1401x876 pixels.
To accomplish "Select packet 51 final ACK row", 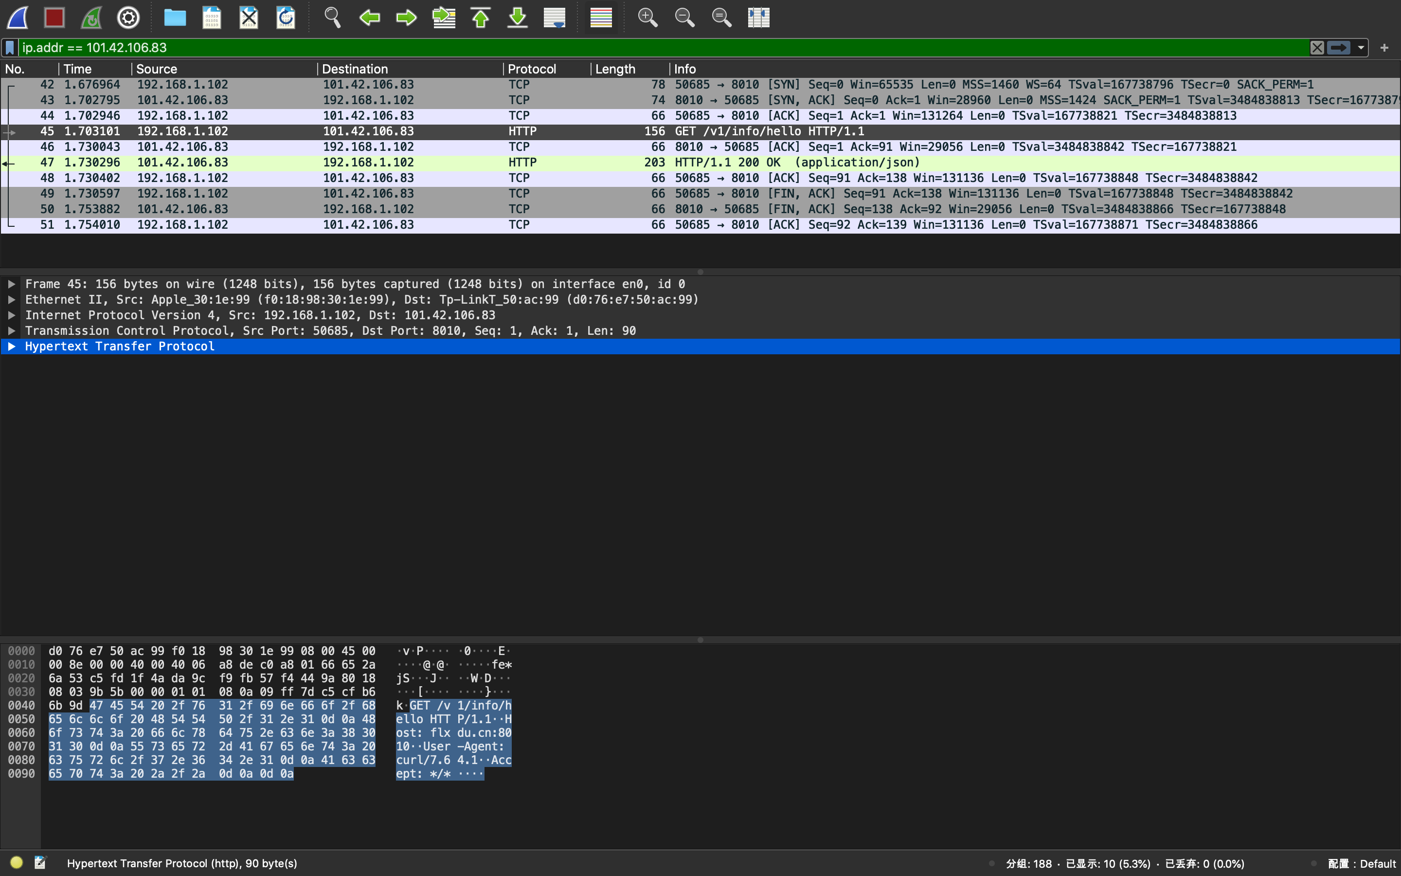I will [700, 225].
